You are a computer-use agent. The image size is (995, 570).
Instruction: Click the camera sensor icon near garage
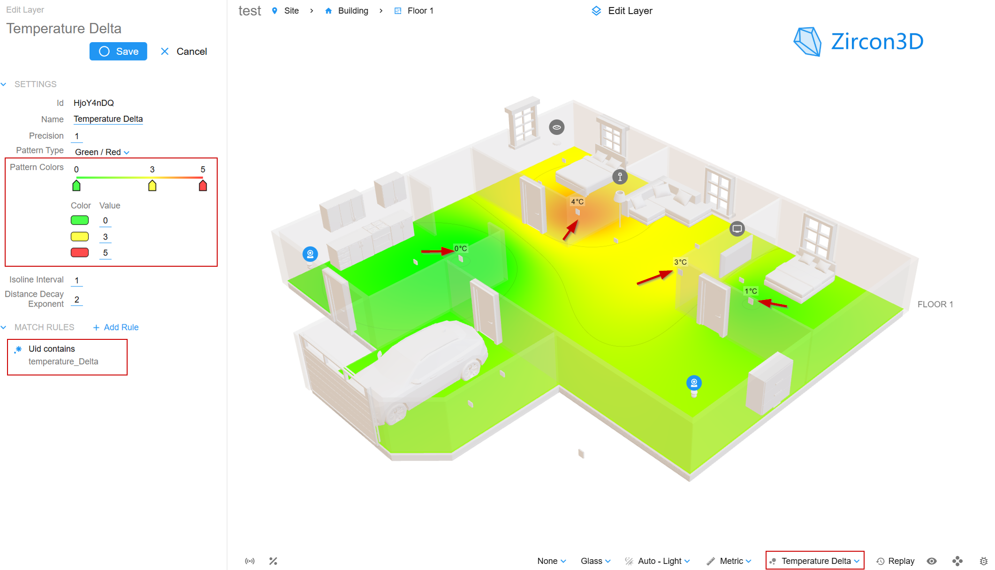[x=310, y=254]
